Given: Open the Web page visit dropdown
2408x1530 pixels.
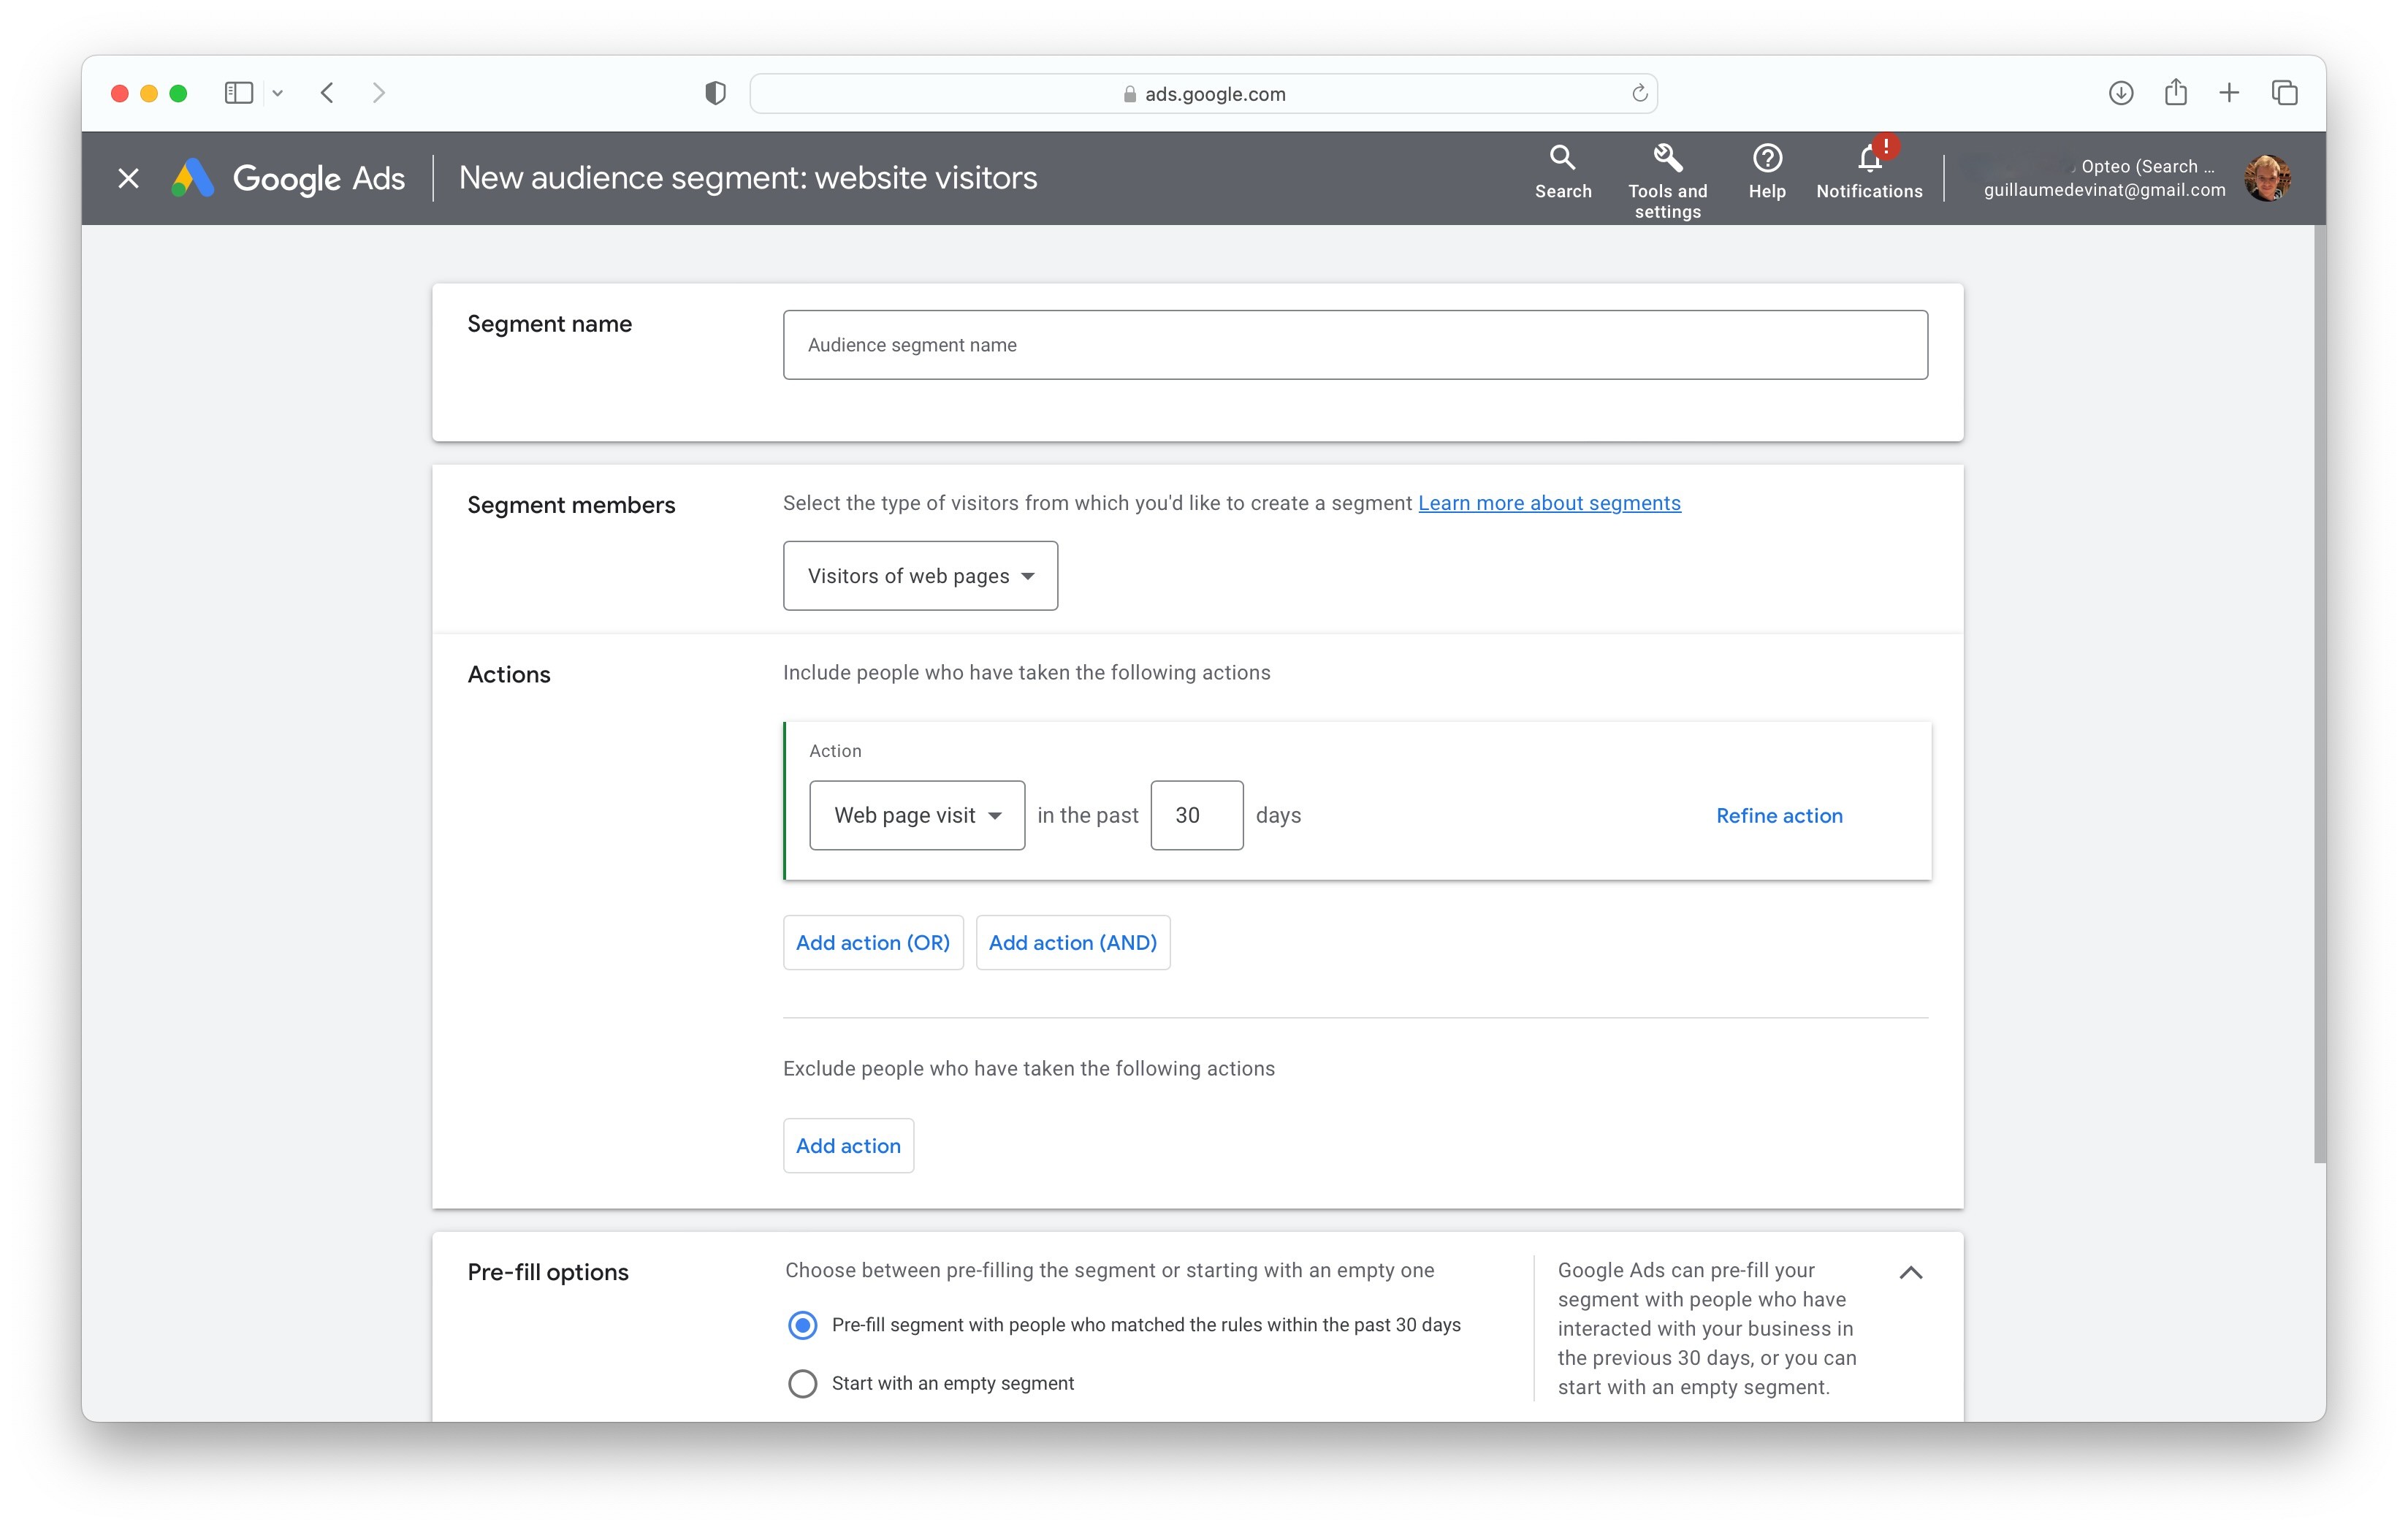Looking at the screenshot, I should 917,815.
